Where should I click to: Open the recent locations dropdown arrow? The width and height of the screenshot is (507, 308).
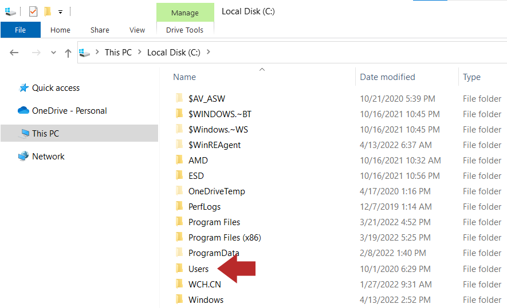(x=53, y=53)
